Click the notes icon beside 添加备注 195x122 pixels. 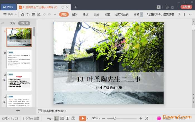tap(40, 111)
